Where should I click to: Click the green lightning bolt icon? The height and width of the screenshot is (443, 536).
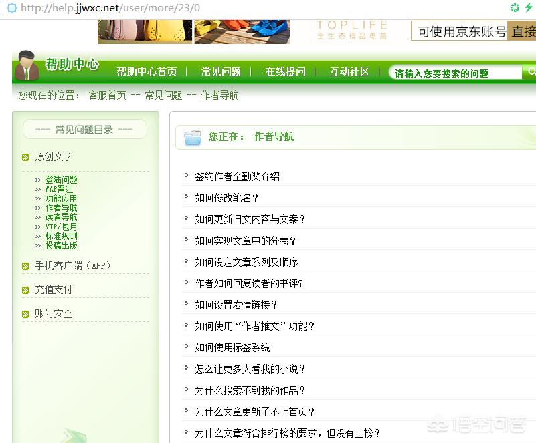[529, 7]
